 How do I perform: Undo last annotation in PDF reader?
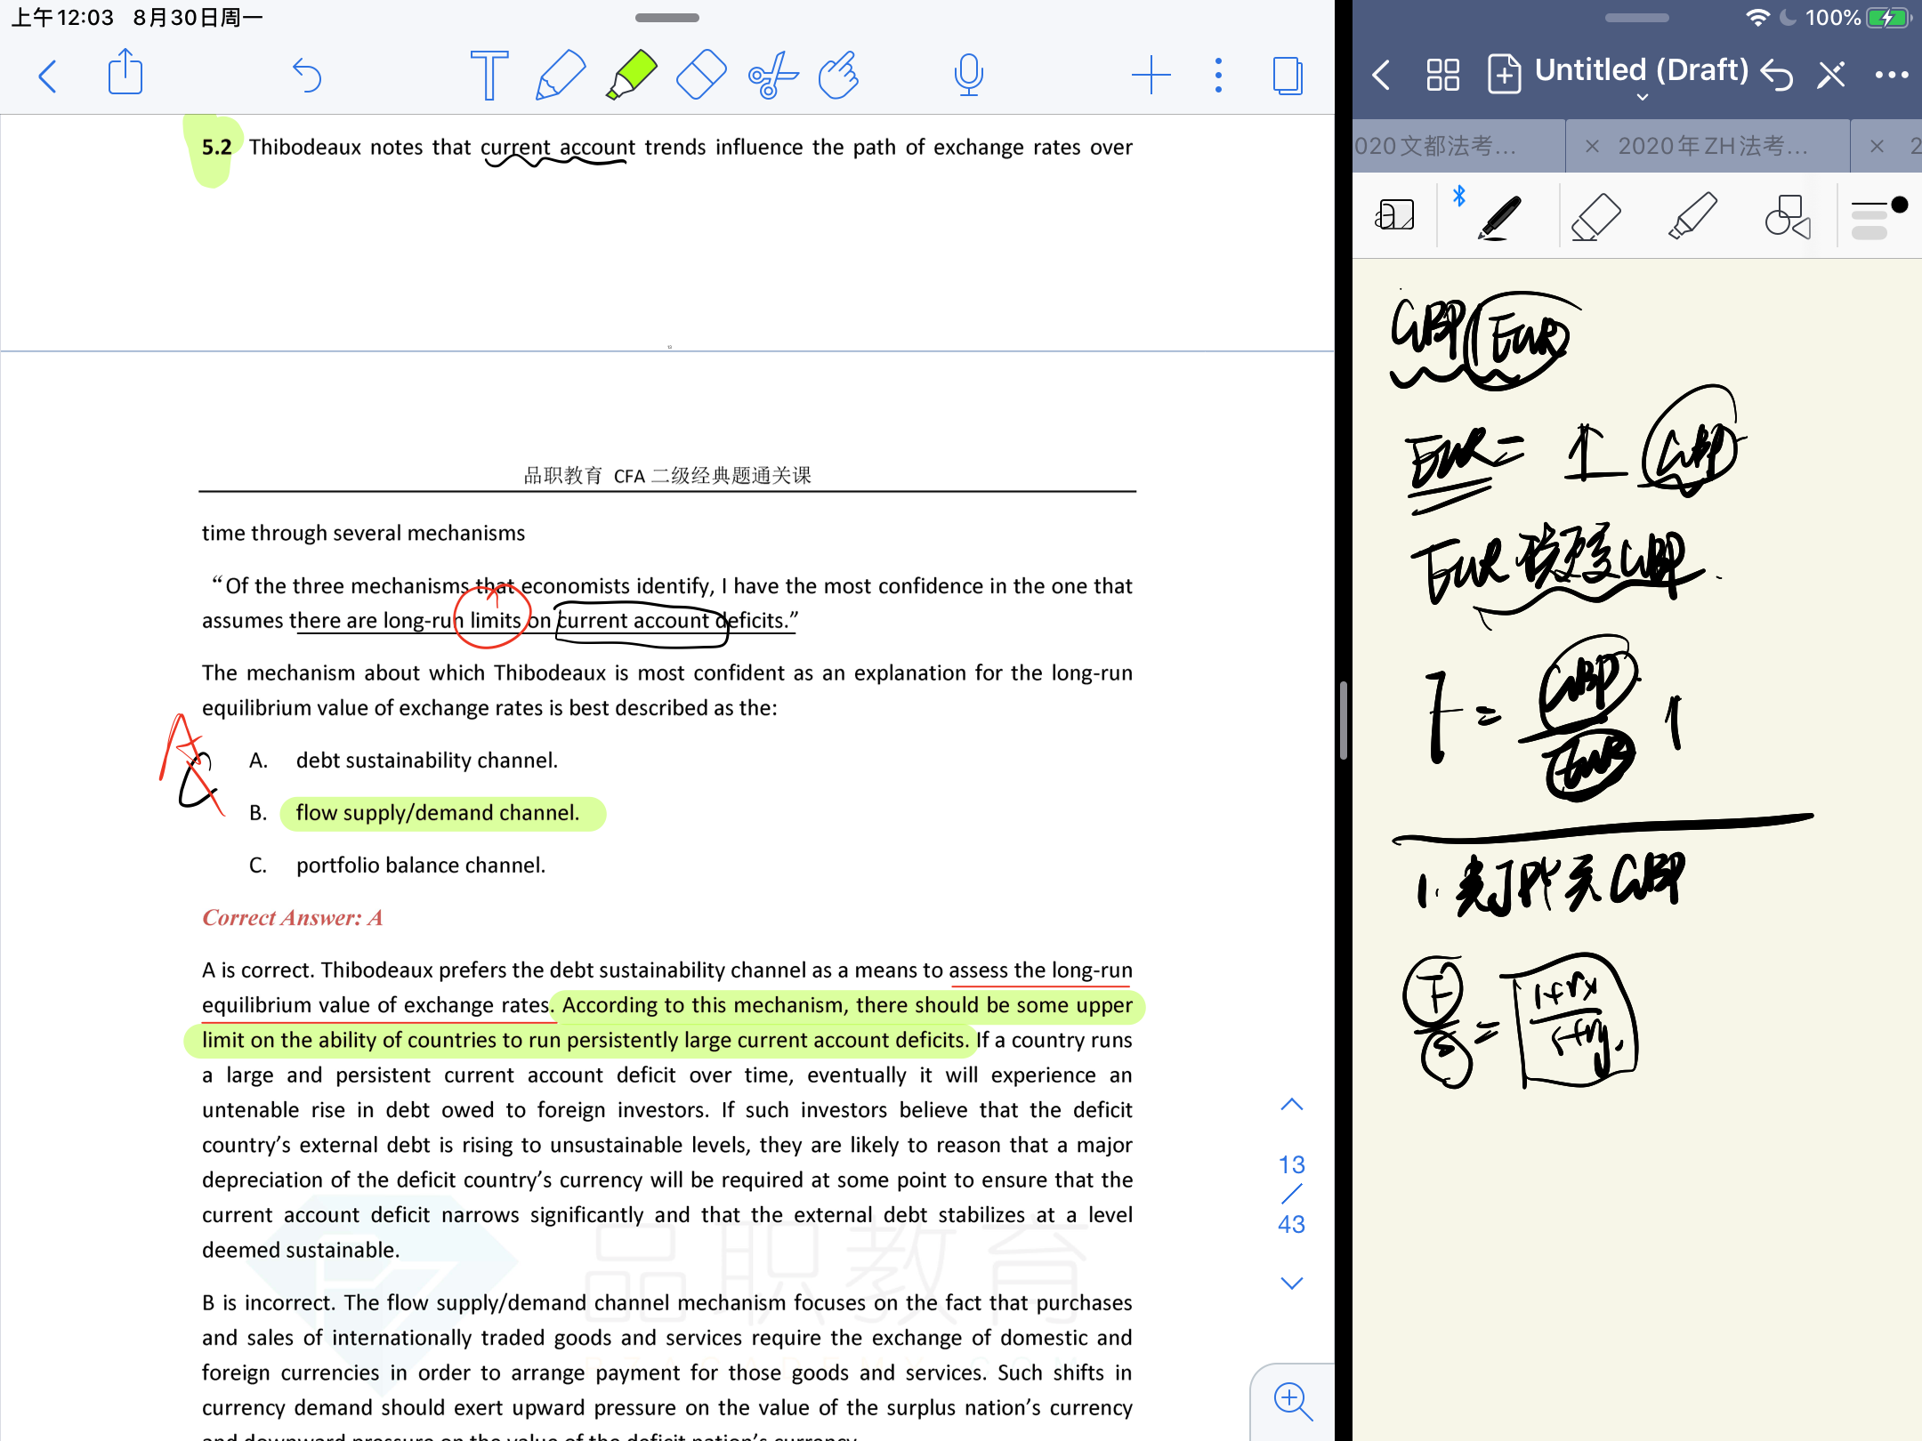click(x=307, y=76)
